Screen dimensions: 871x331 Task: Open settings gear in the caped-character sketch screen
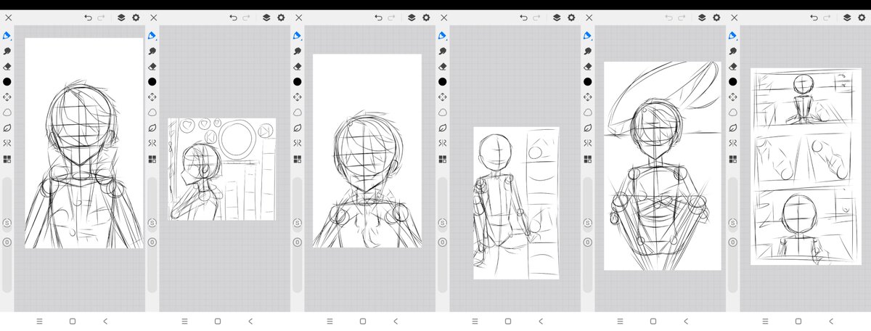tap(136, 17)
